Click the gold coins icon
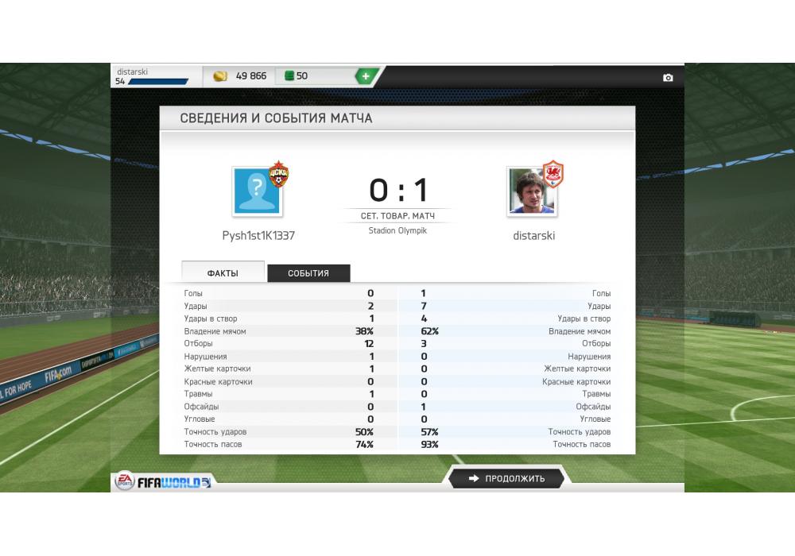This screenshot has height=556, width=795. (220, 76)
